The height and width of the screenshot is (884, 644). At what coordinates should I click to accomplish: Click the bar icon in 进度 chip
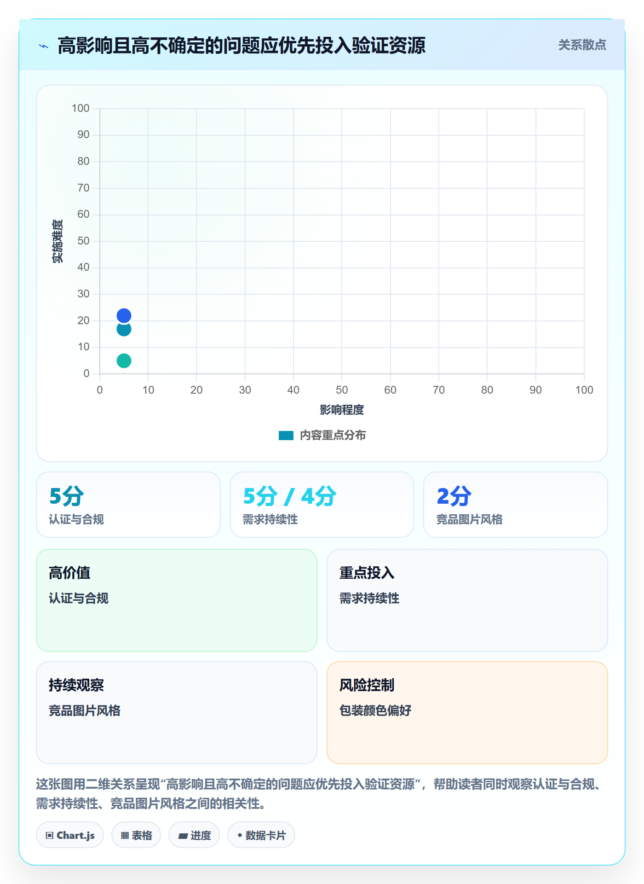click(x=183, y=836)
